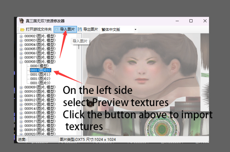Expand tree node 000904
The height and width of the screenshot is (152, 230).
coord(21,45)
